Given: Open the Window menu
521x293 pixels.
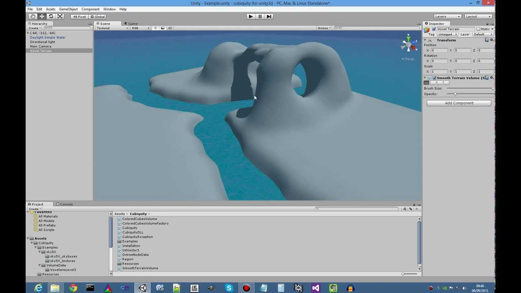Looking at the screenshot, I should (x=109, y=9).
